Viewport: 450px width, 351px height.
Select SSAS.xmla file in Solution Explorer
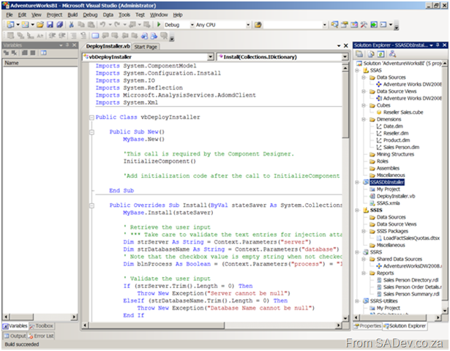pos(388,203)
